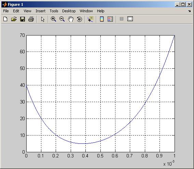Click the Figure 1 title bar text

point(15,4)
